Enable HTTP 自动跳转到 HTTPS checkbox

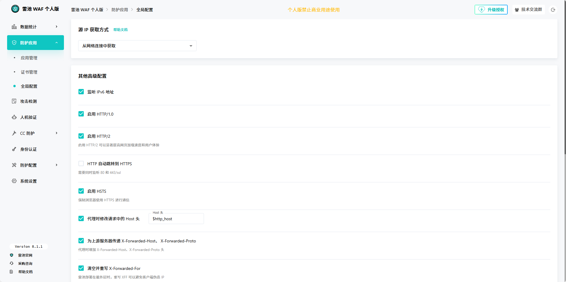(81, 163)
